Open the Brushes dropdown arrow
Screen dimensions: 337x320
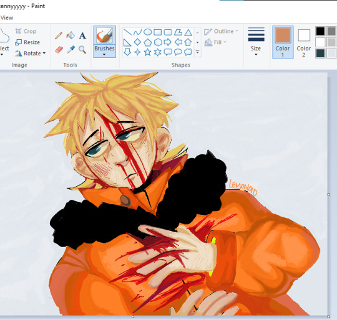click(104, 55)
